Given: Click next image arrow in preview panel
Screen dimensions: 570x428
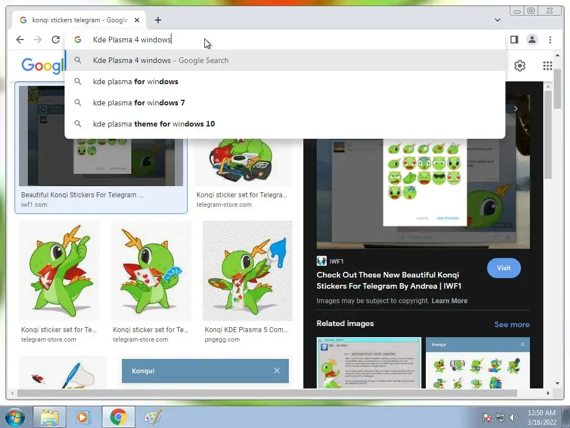Looking at the screenshot, I should click(515, 109).
